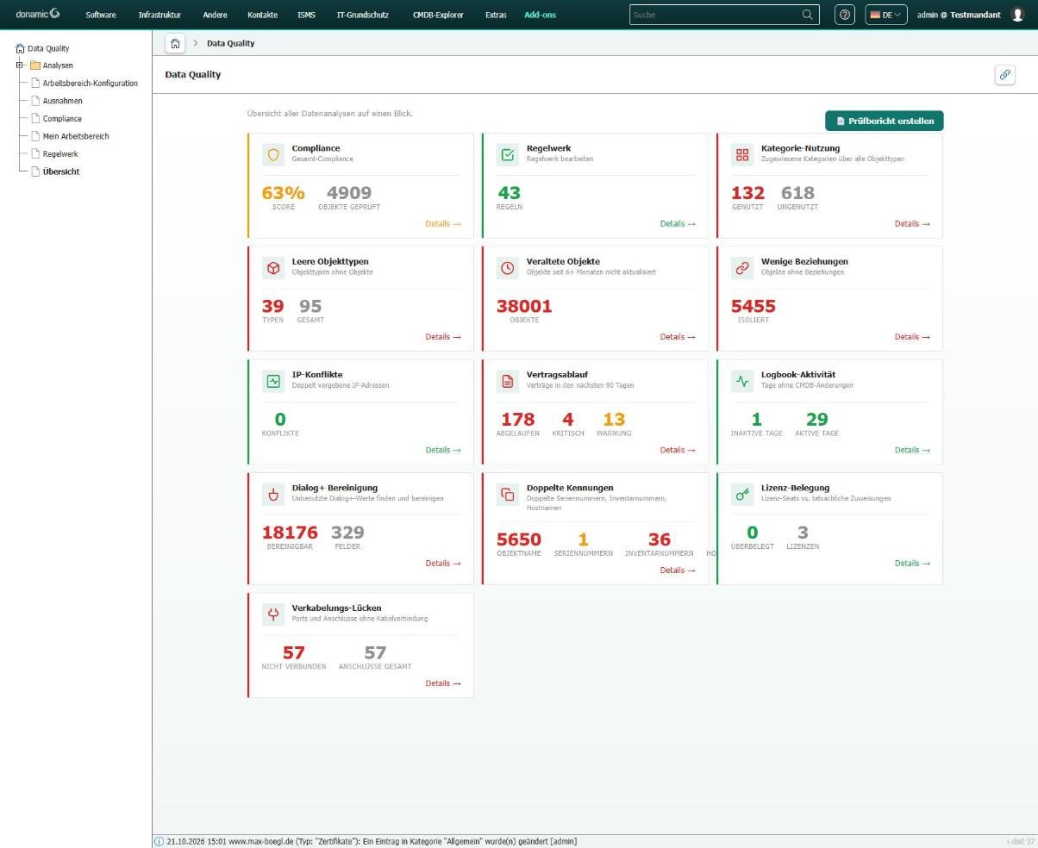The image size is (1038, 848).
Task: Click the copy link icon button
Action: 1004,75
